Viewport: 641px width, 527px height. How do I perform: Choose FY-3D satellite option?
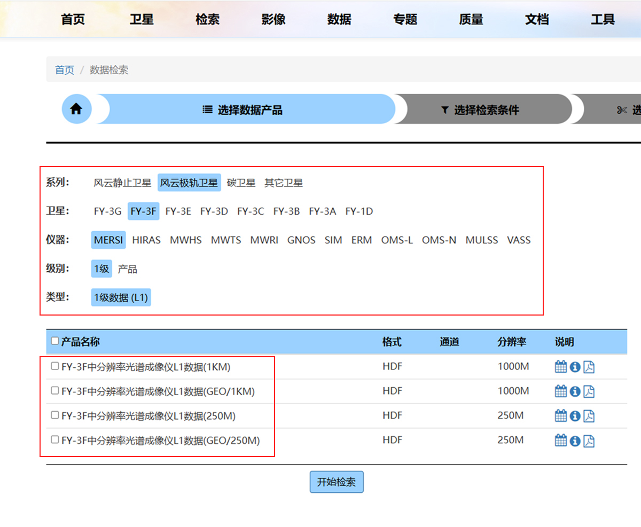214,211
